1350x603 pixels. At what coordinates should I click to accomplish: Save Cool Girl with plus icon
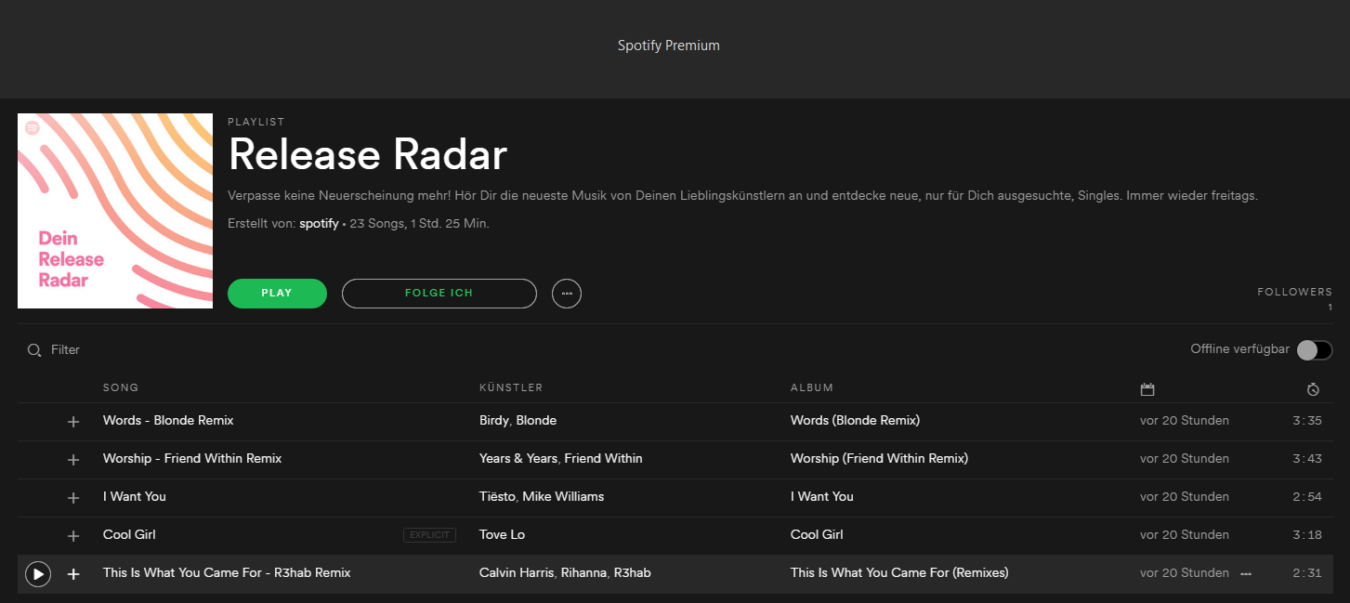pyautogui.click(x=73, y=536)
